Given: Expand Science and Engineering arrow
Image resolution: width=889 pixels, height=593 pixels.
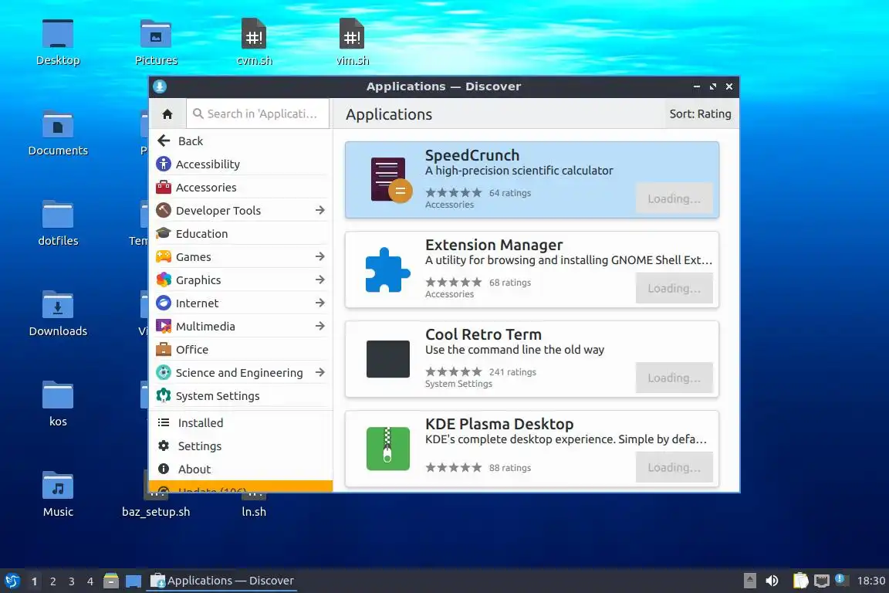Looking at the screenshot, I should [319, 372].
